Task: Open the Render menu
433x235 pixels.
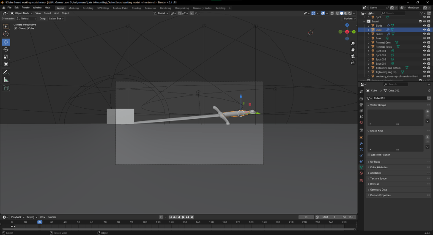Action: (26, 8)
